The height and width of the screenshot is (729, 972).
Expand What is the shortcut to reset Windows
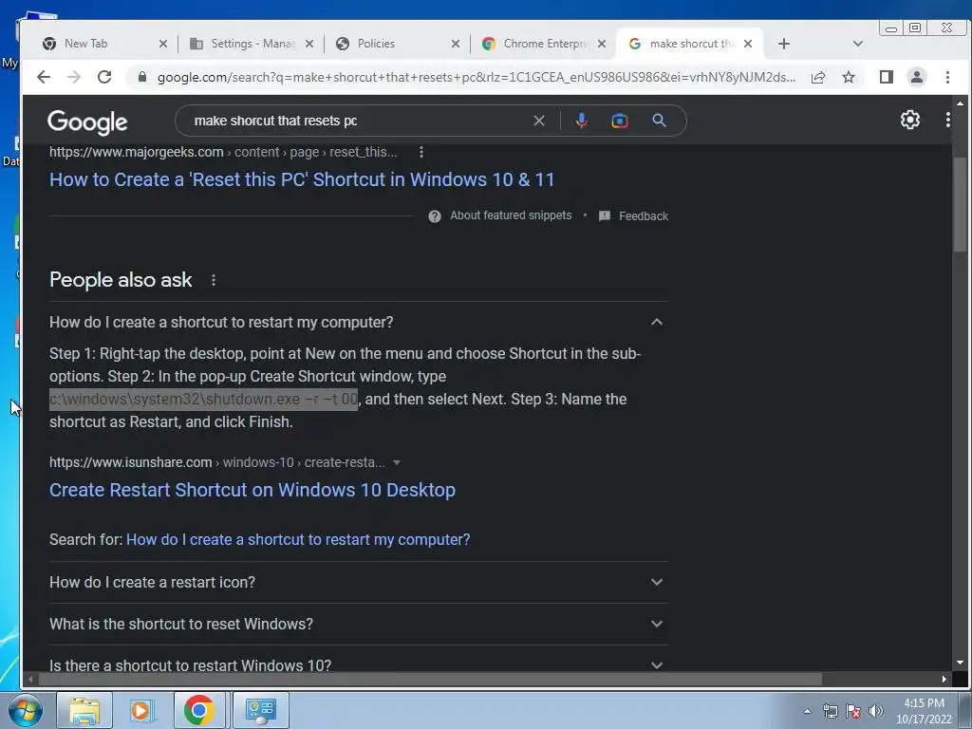click(657, 624)
